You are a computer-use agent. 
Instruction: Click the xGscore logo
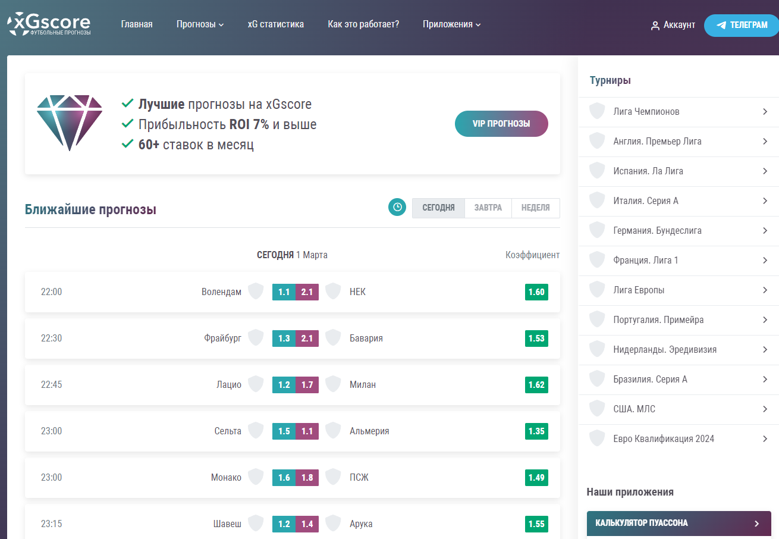49,24
